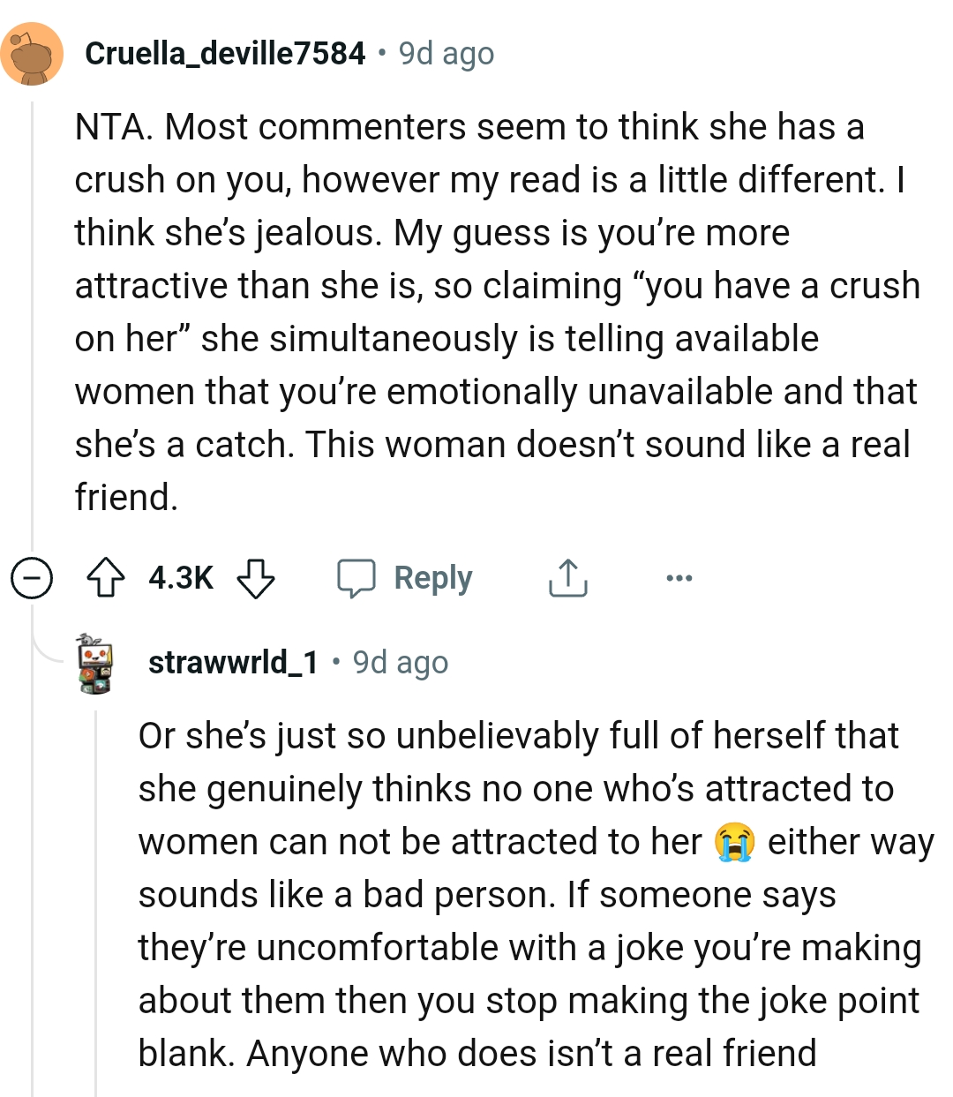
Task: Toggle the upvote on the top comment
Action: (105, 579)
